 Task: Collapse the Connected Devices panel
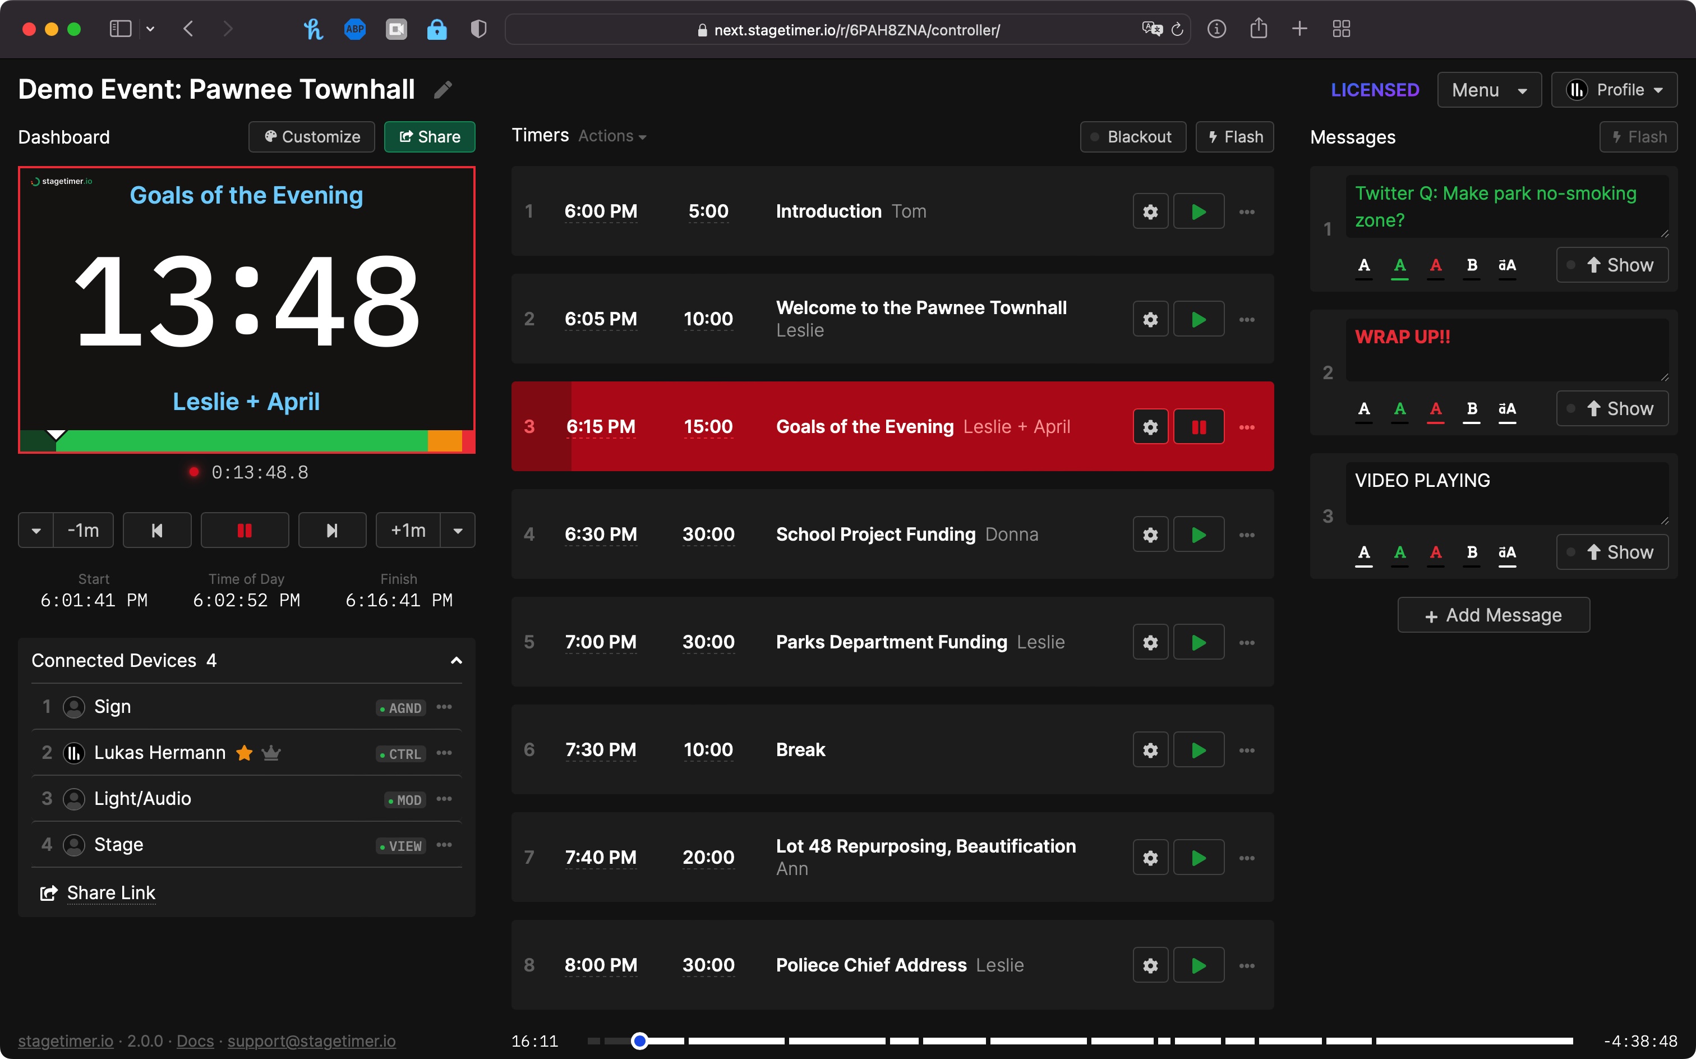[x=456, y=661]
